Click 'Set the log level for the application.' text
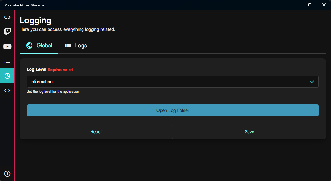 [53, 91]
